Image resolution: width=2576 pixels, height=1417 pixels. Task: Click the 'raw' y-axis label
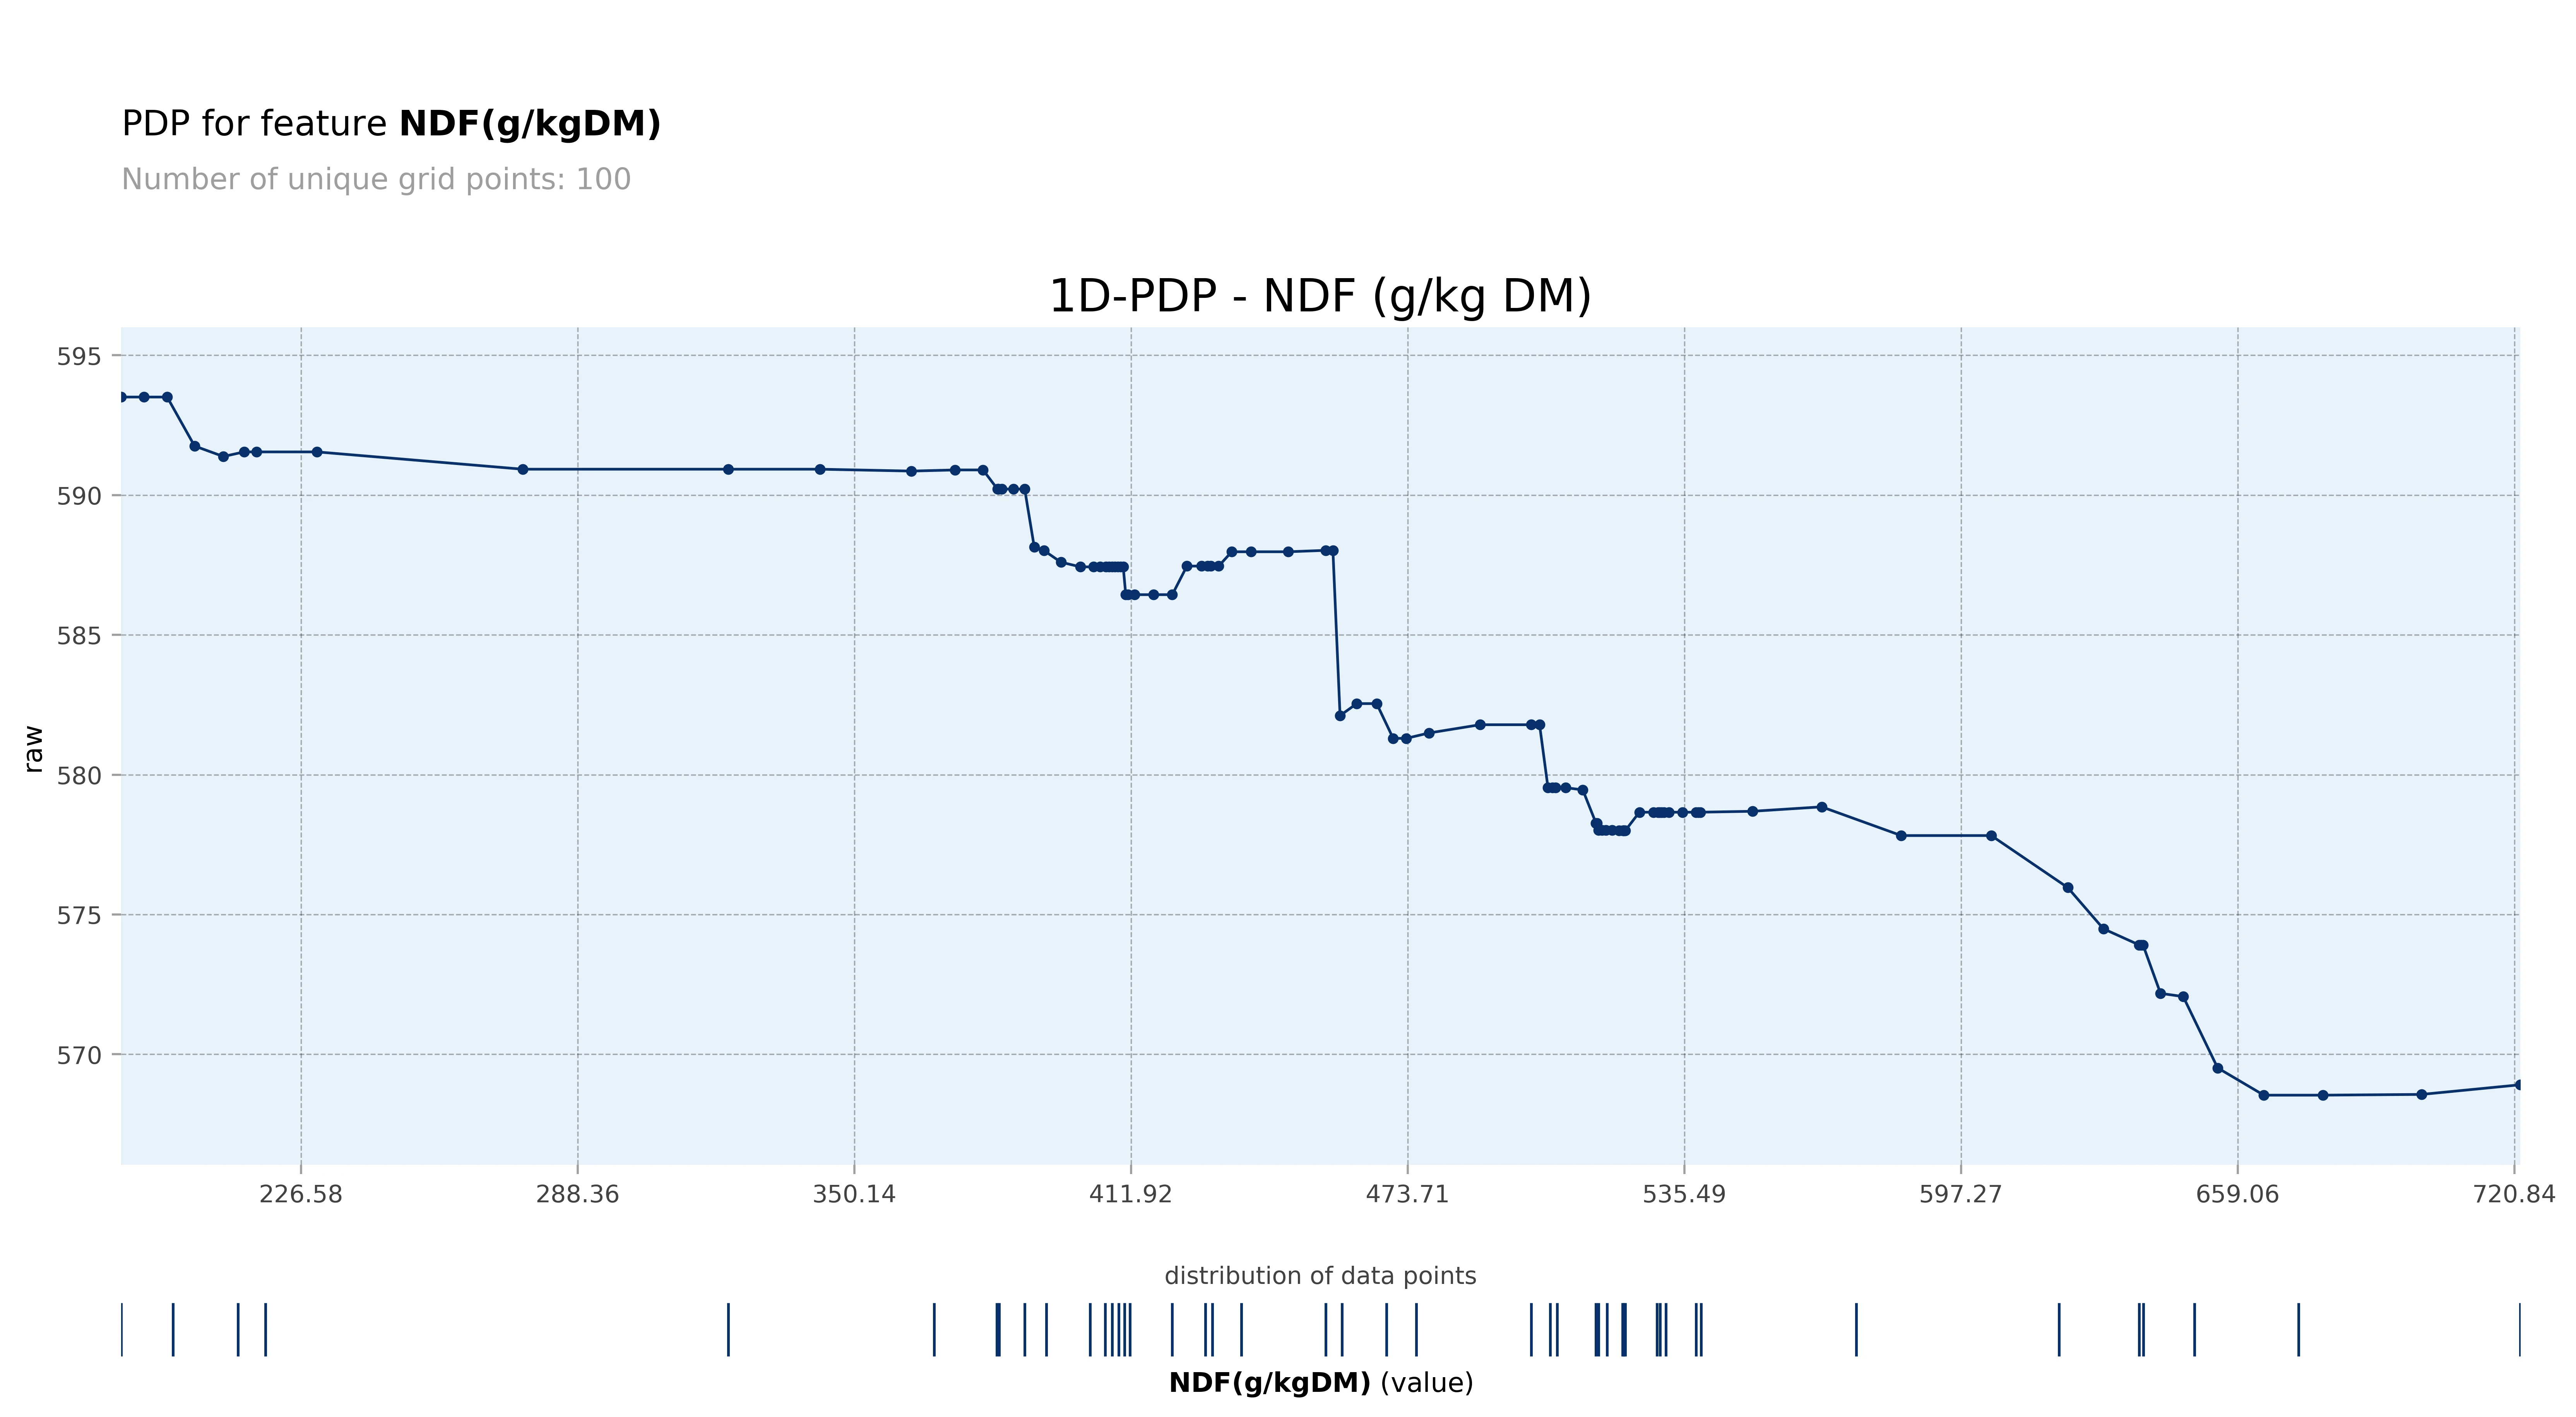(x=33, y=749)
